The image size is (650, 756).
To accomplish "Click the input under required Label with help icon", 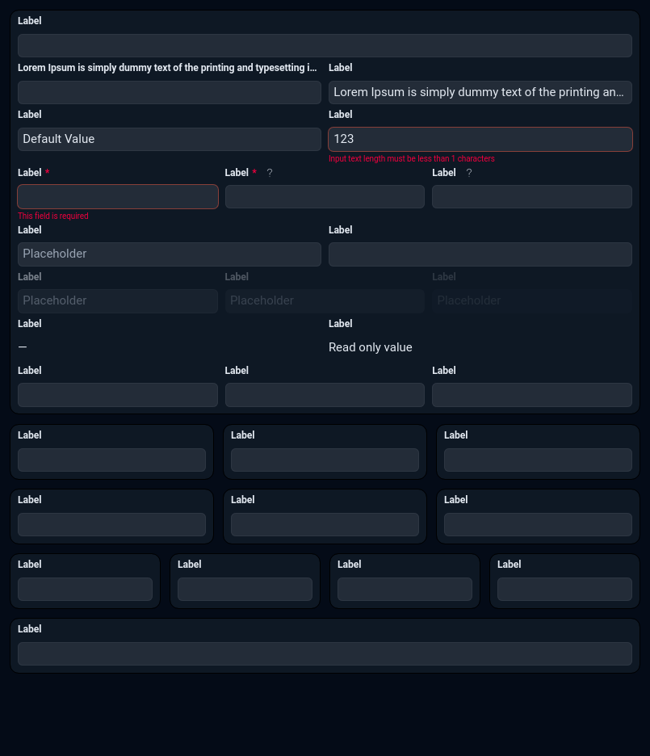I will pyautogui.click(x=325, y=197).
